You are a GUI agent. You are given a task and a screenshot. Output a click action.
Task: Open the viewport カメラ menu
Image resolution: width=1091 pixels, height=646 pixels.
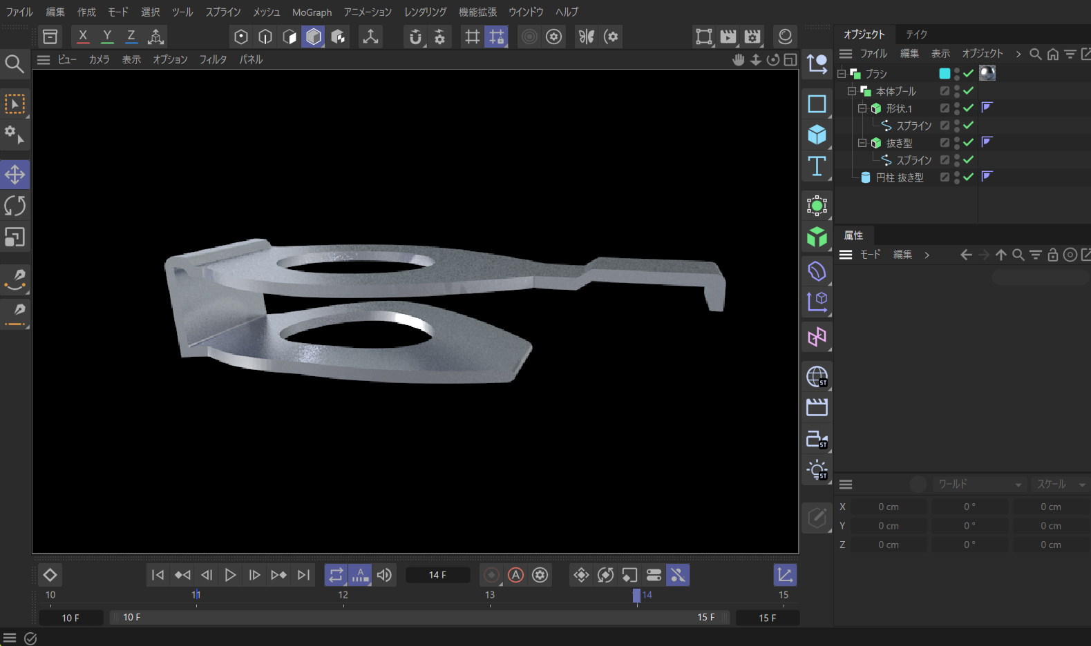click(99, 59)
